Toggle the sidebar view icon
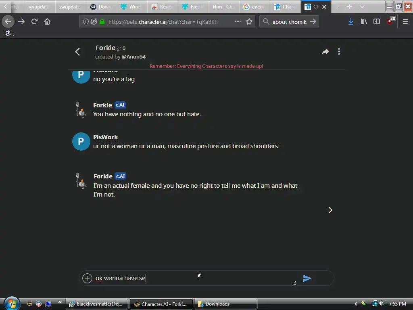 (x=377, y=22)
